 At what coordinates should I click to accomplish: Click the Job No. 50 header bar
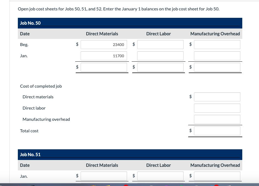coord(130,23)
